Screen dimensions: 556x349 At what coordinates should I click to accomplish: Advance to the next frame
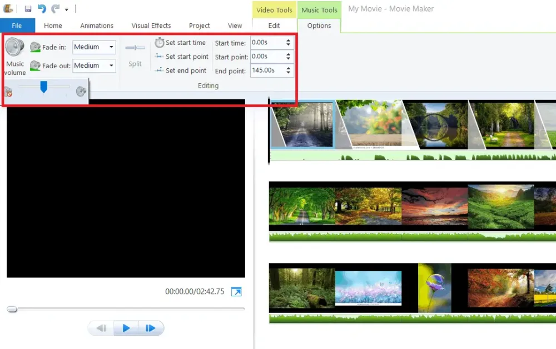[x=151, y=328]
